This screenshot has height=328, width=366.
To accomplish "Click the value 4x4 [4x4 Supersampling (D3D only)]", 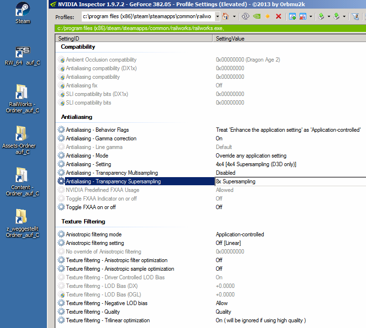I will click(x=256, y=164).
